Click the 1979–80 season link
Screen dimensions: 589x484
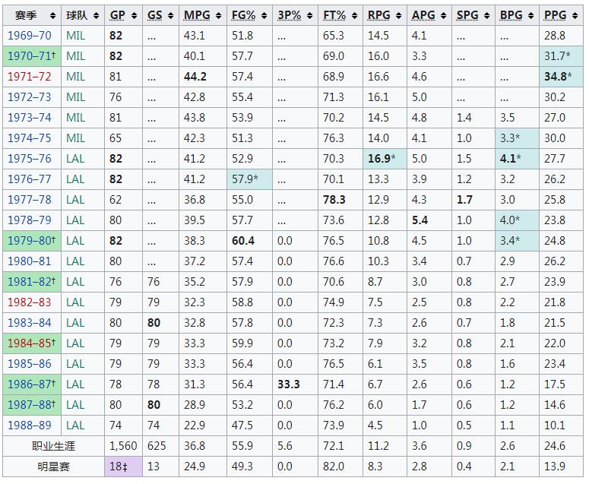pyautogui.click(x=30, y=241)
